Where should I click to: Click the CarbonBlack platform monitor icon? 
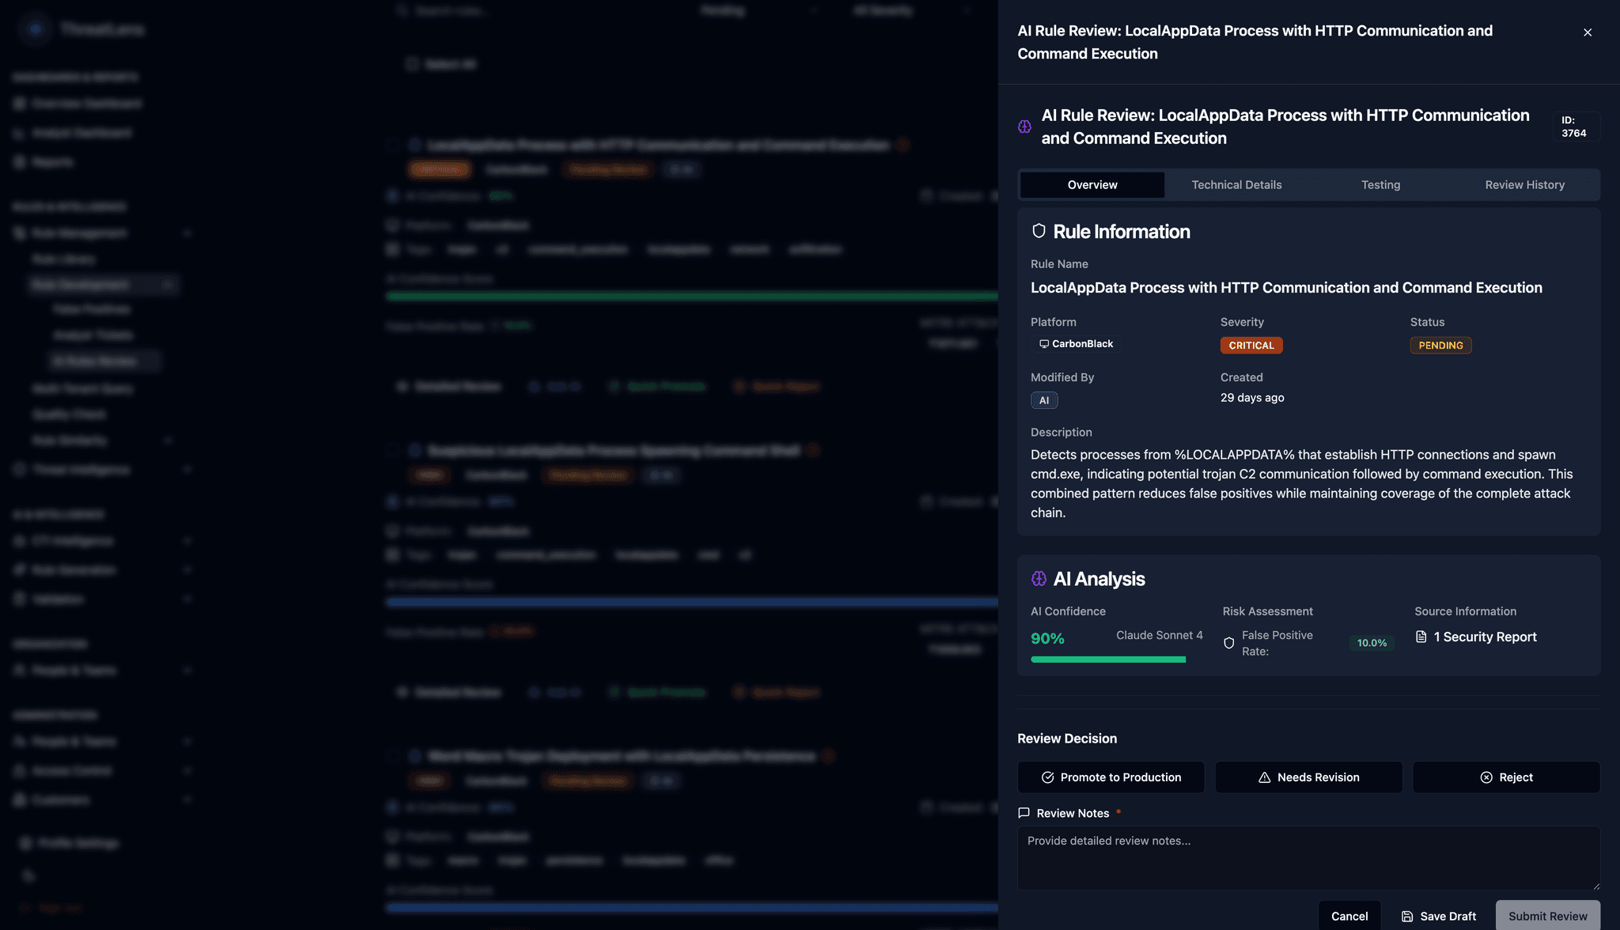pyautogui.click(x=1043, y=344)
